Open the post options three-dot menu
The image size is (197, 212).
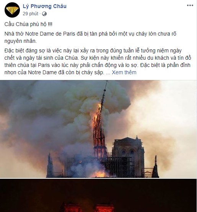(x=190, y=5)
